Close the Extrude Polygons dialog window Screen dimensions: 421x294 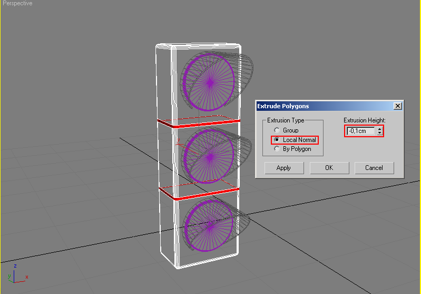pyautogui.click(x=398, y=106)
